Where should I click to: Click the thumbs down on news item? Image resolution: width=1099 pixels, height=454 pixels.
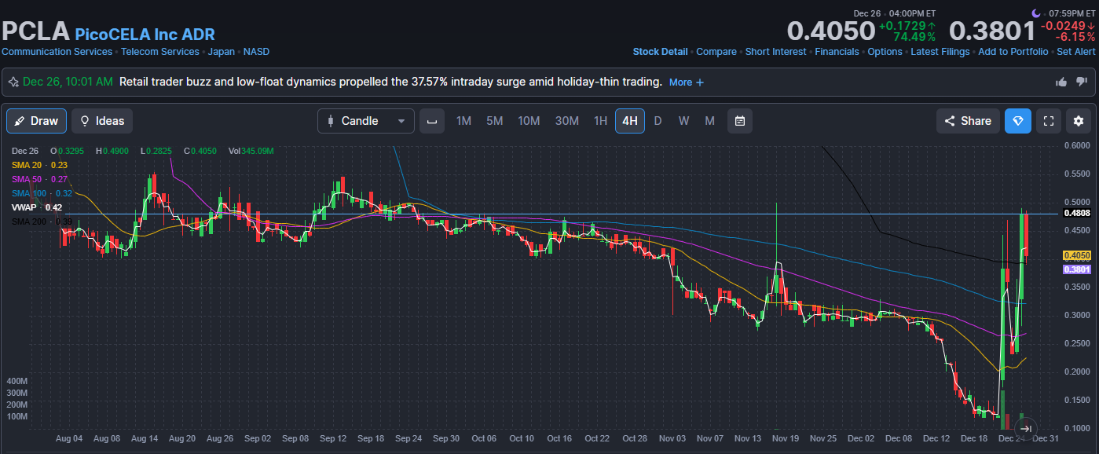1081,82
